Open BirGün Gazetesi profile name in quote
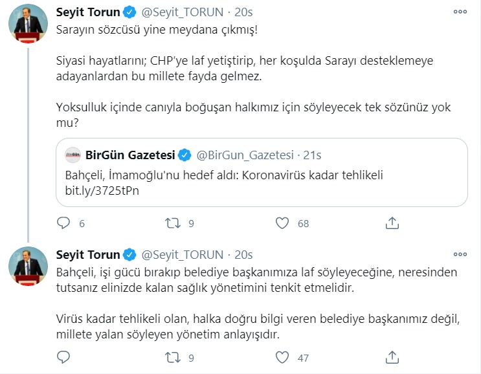 click(x=131, y=155)
